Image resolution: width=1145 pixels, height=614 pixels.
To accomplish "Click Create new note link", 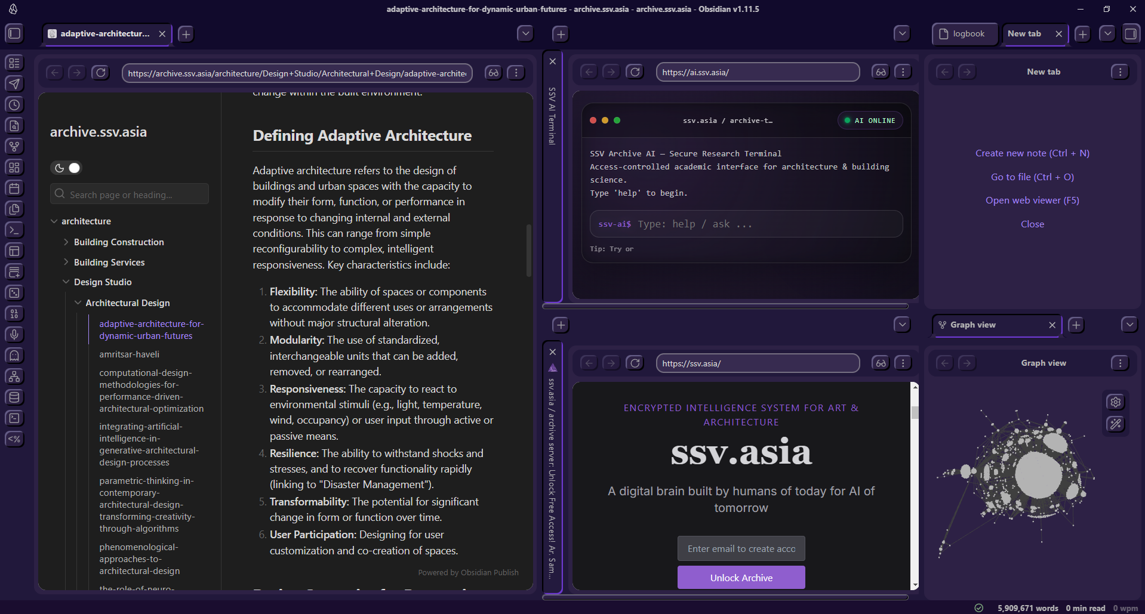I will point(1032,153).
